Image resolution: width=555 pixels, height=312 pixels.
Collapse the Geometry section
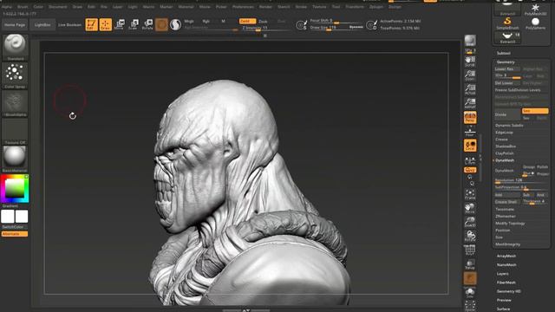[506, 62]
